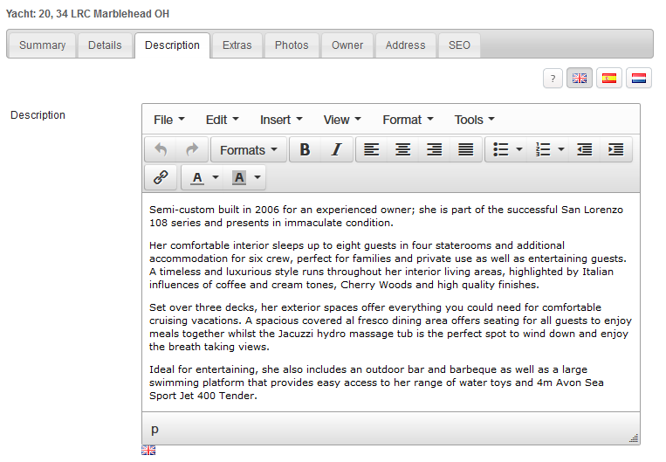
Task: Switch to Spanish flag language
Action: (609, 79)
